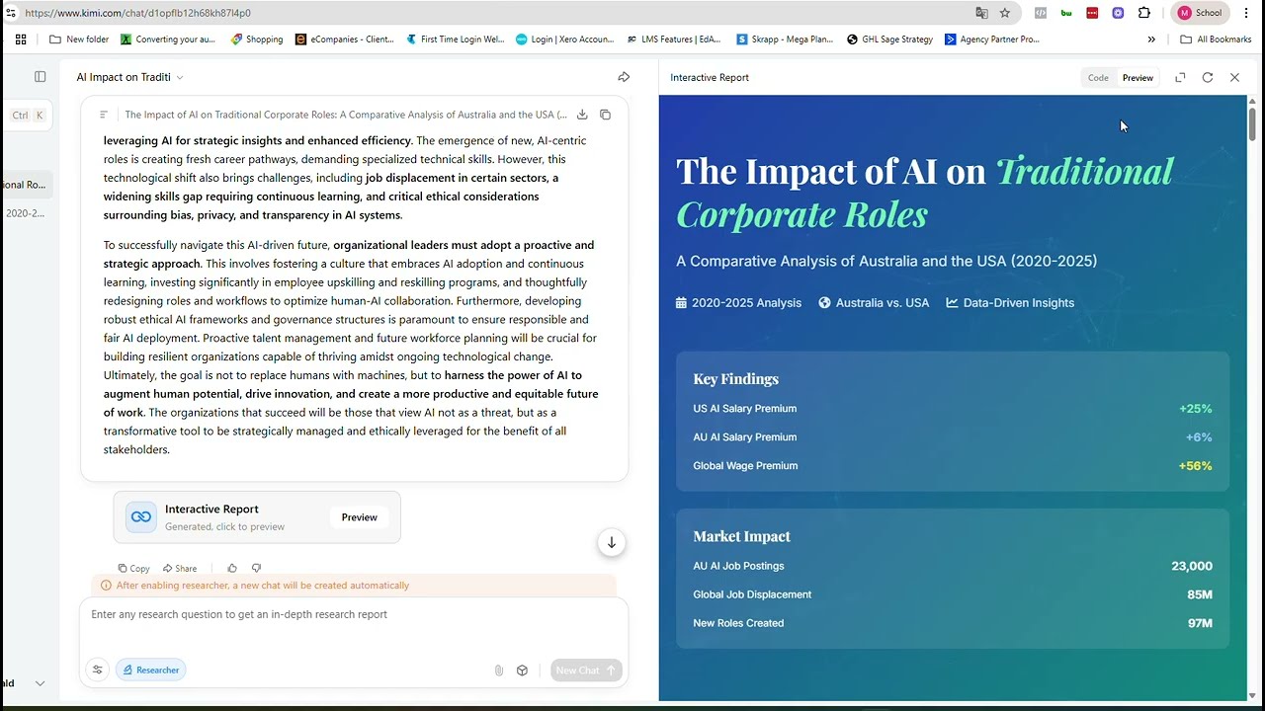1265x711 pixels.
Task: Click the AU AI Job Postings 23,000 value
Action: click(x=1192, y=566)
